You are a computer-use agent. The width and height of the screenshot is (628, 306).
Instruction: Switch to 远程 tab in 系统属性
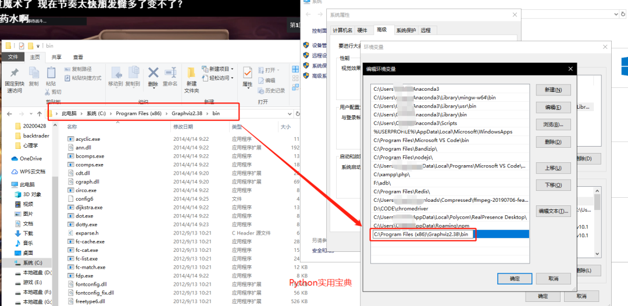pyautogui.click(x=426, y=30)
